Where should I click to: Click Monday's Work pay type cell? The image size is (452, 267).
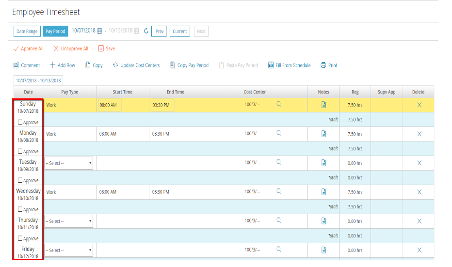pyautogui.click(x=69, y=134)
